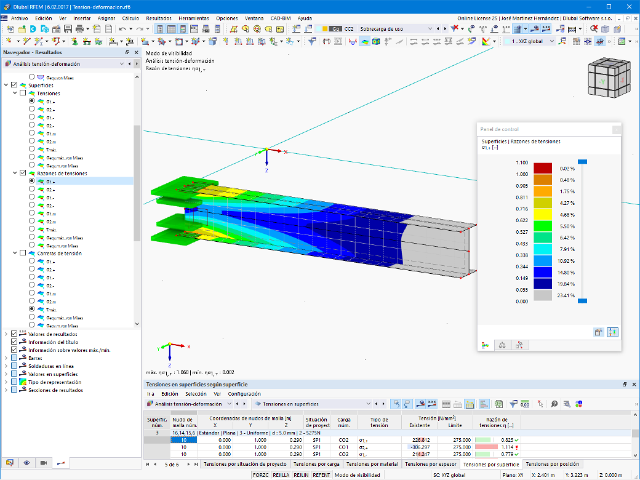Click the balance scale icon in control panel
The width and height of the screenshot is (640, 480).
pyautogui.click(x=502, y=345)
